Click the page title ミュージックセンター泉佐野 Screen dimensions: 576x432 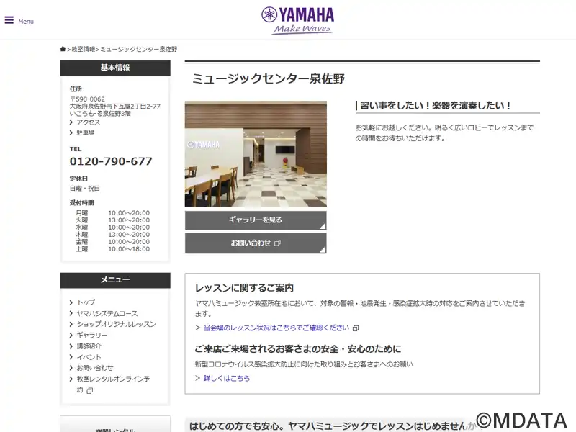pos(269,78)
